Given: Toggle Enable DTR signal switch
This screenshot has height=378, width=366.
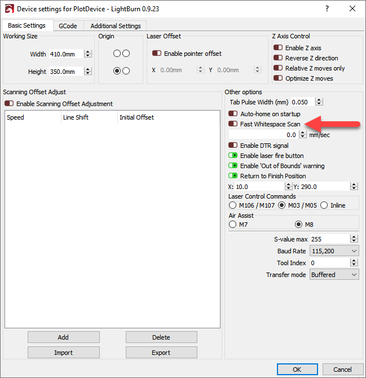Looking at the screenshot, I should click(233, 145).
